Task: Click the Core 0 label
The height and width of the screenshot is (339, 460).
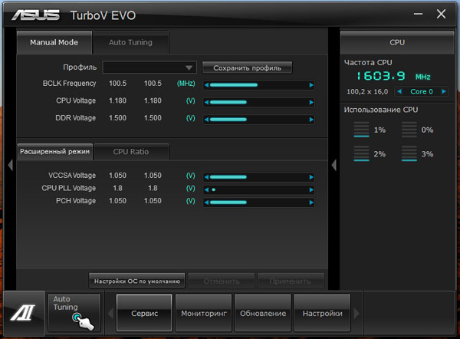Action: tap(422, 91)
